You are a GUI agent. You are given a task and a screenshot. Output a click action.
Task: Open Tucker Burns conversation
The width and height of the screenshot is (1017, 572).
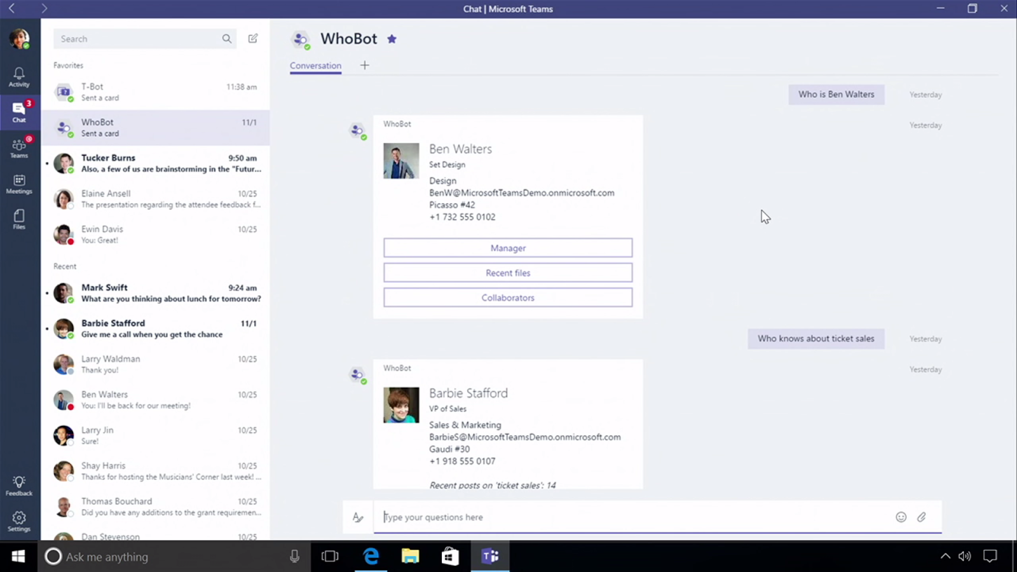point(155,163)
